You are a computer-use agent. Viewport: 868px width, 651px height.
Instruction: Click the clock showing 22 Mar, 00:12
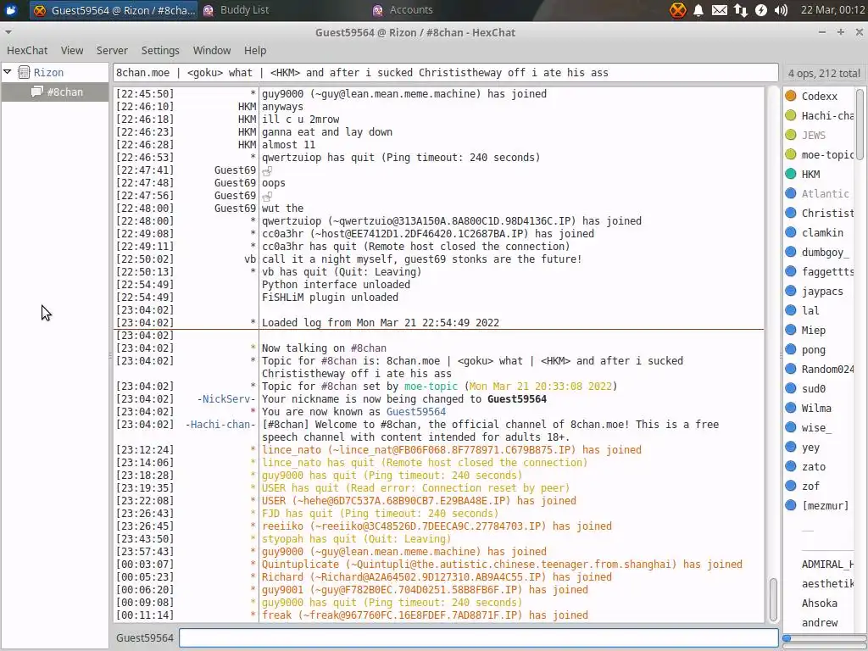832,10
